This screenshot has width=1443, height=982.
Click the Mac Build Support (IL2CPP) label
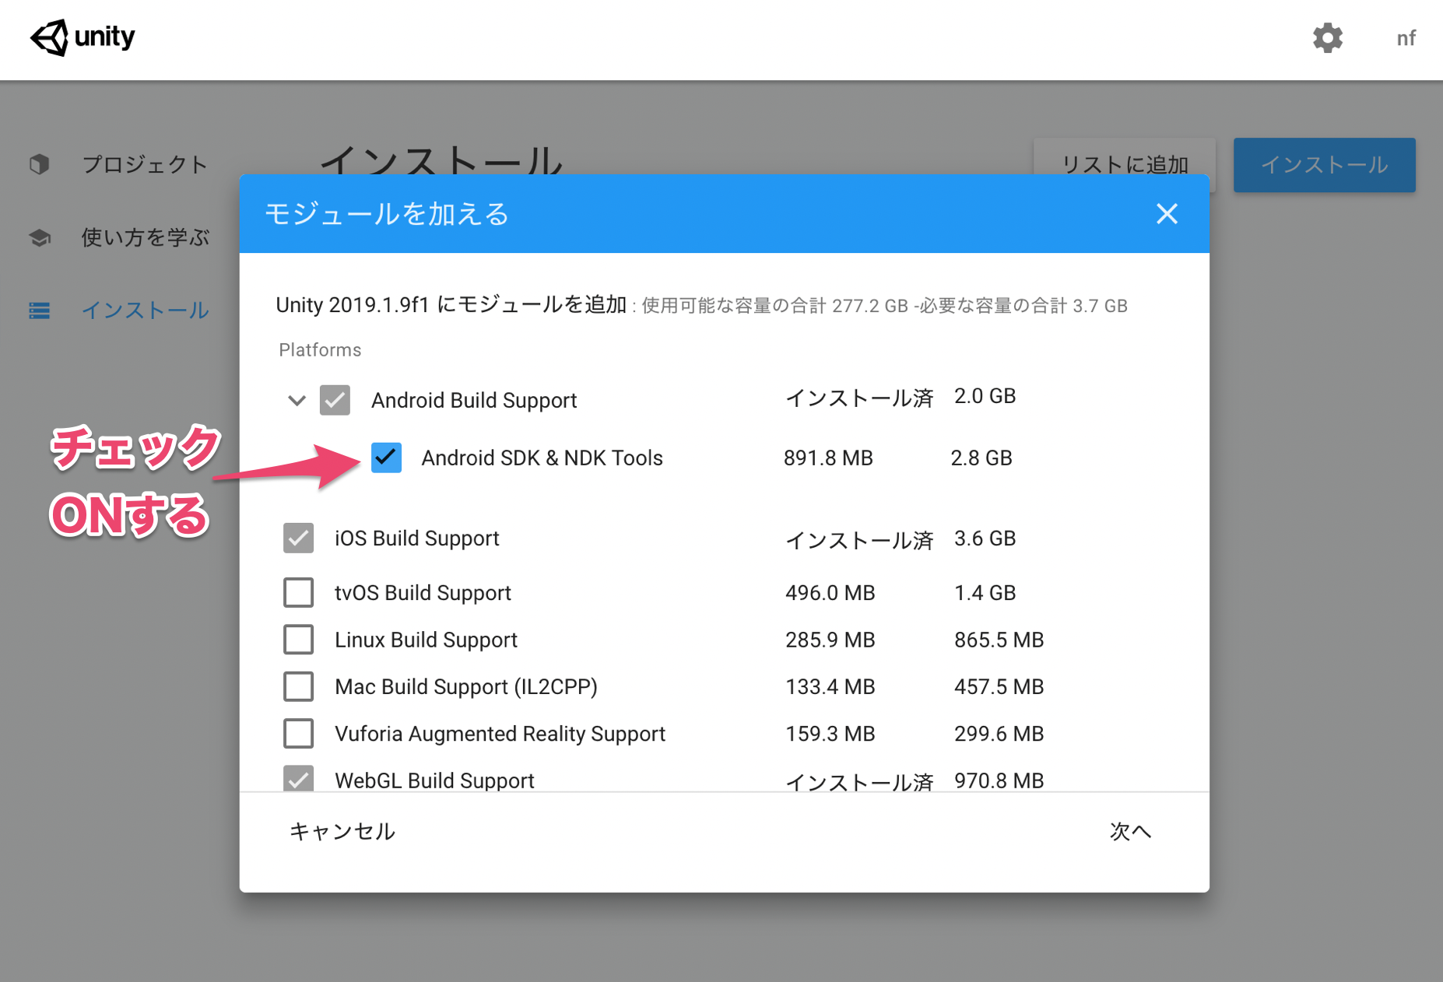466,686
